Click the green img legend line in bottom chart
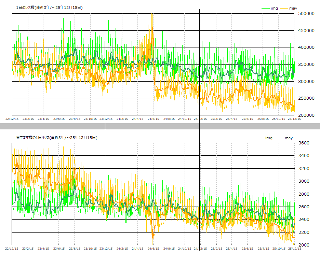The image size is (320, 253). point(260,138)
